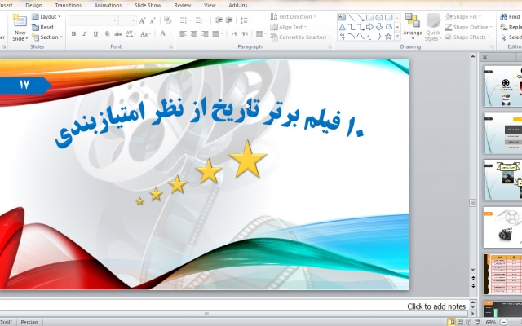Open the Add-Ins ribbon tab
522x326 pixels.
point(238,6)
